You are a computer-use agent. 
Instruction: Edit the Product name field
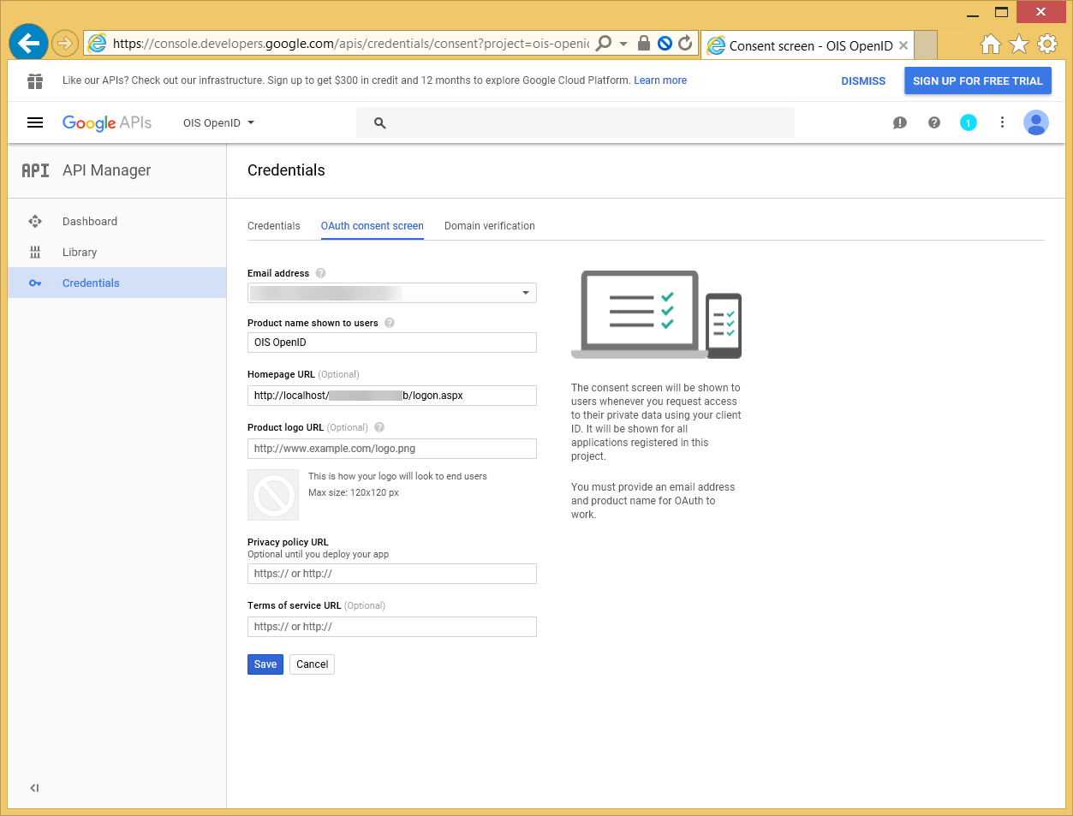[x=392, y=342]
